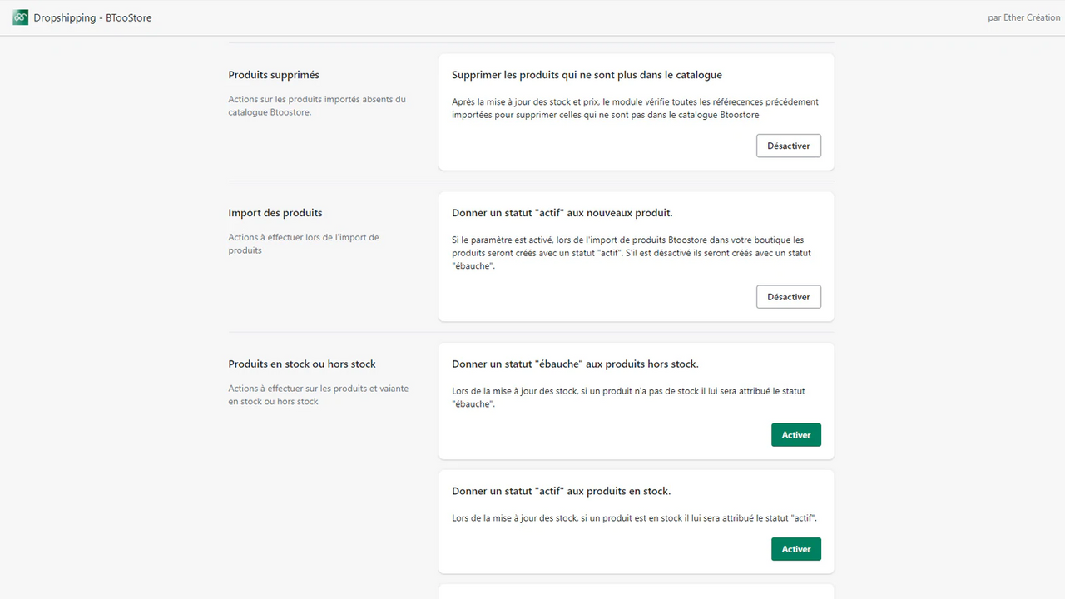Click heading "Supprimer les produits qui ne sont plus dans le catalogue"
Viewport: 1065px width, 599px height.
[x=587, y=74]
